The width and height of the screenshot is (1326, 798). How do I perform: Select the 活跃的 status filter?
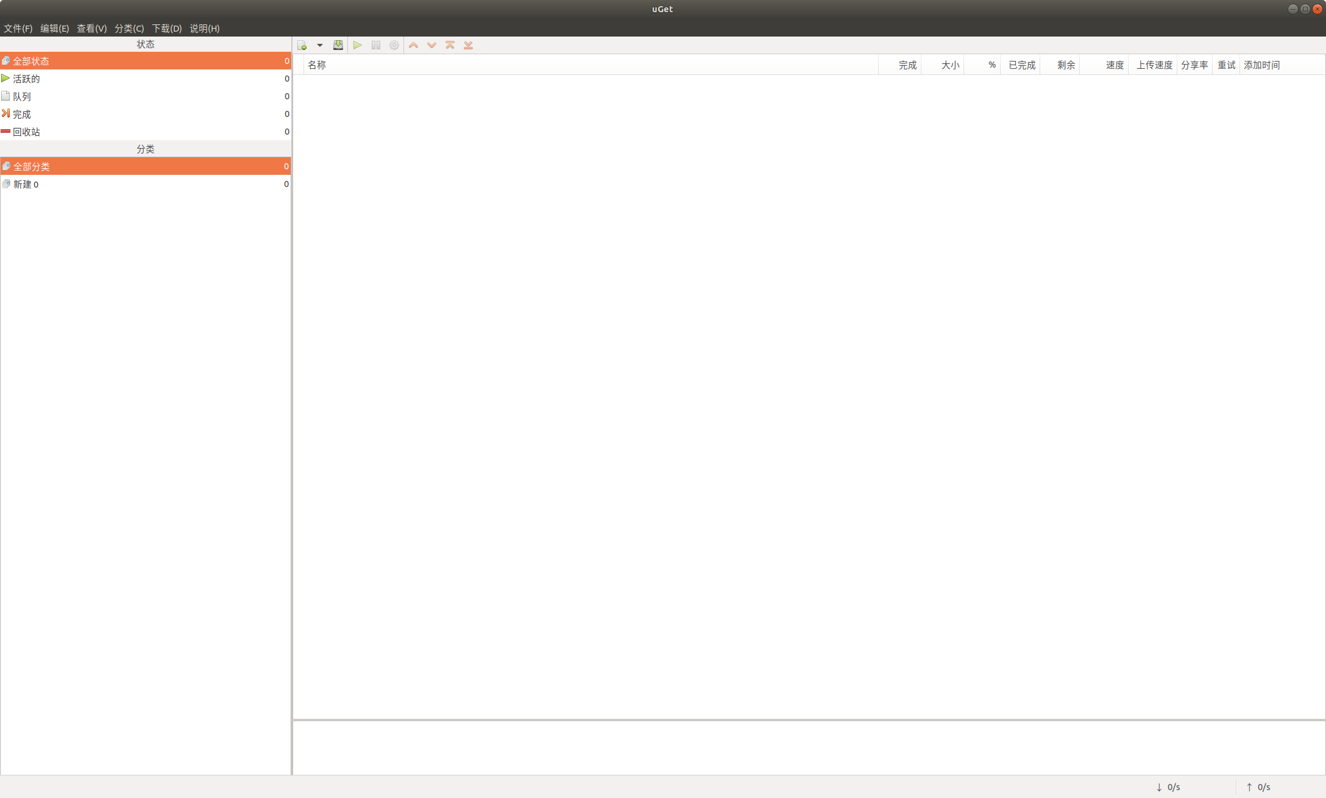point(26,79)
